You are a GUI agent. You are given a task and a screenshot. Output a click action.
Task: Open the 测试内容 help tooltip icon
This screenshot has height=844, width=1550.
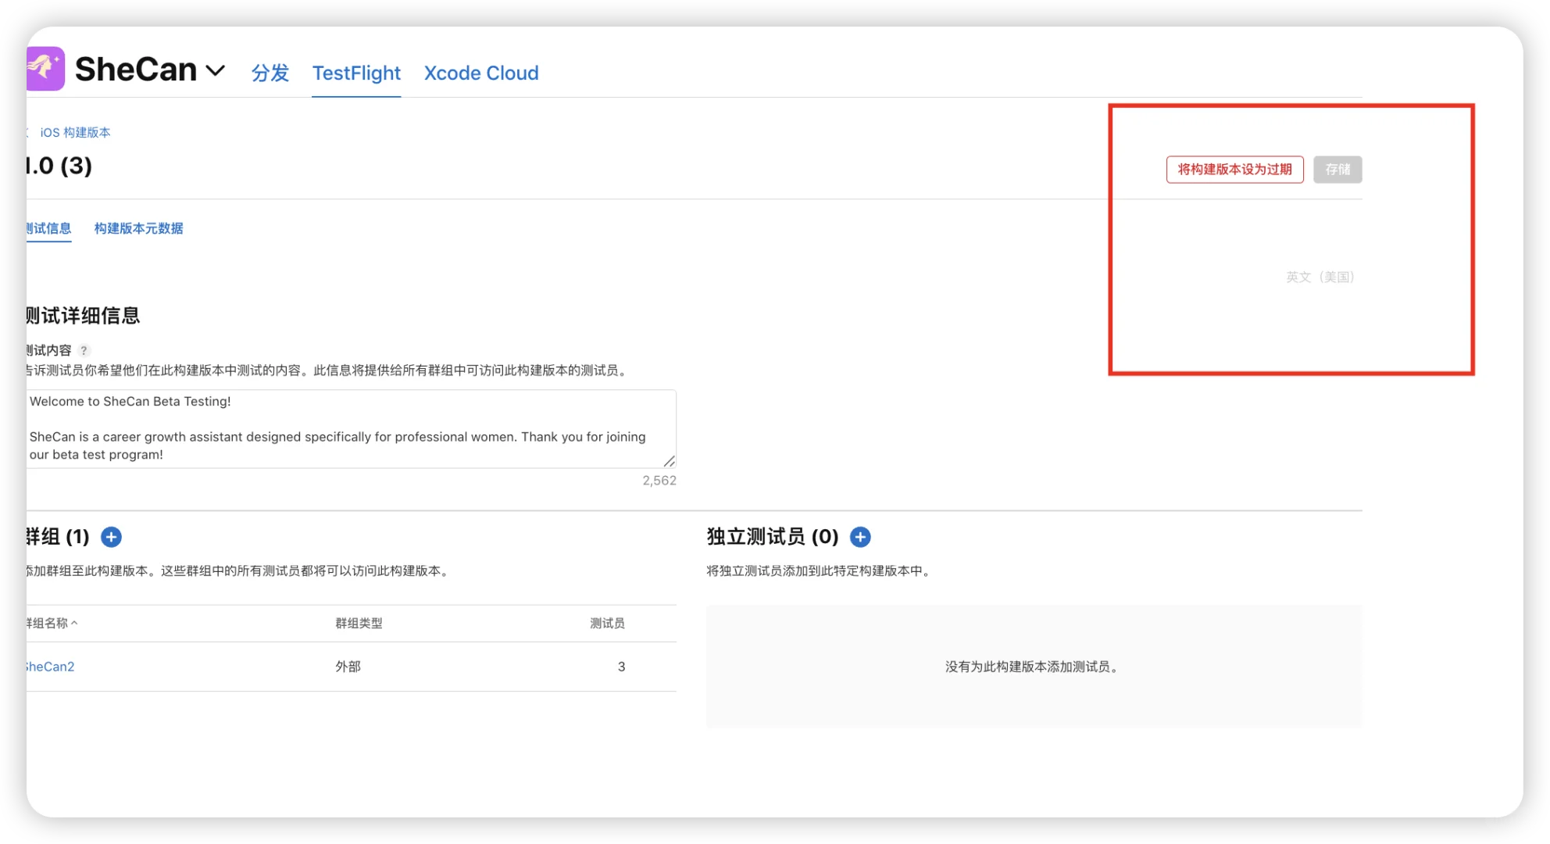click(84, 350)
